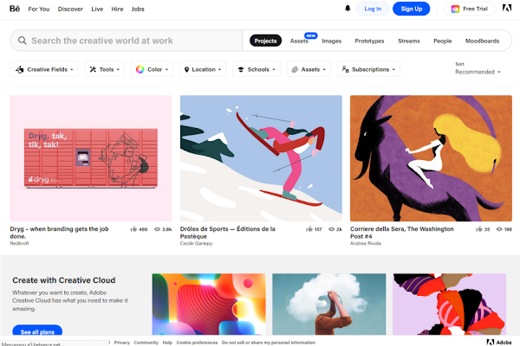520x346 pixels.
Task: Click See all plans button
Action: pyautogui.click(x=37, y=331)
